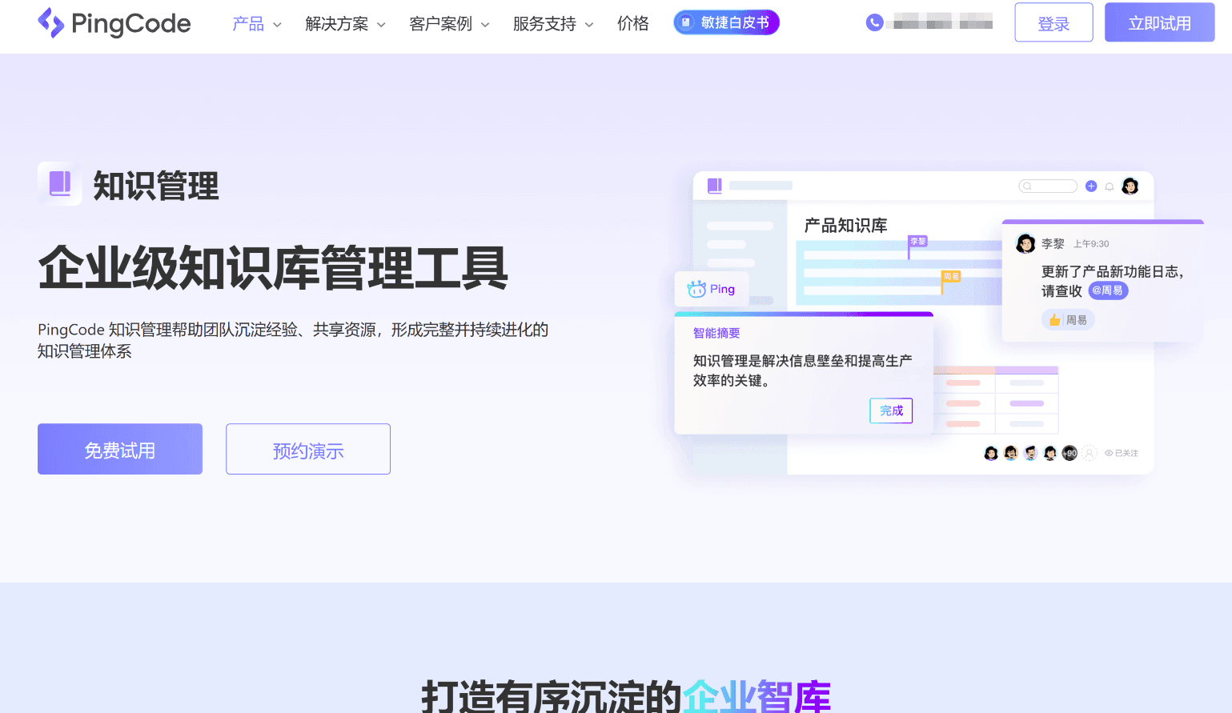Image resolution: width=1232 pixels, height=713 pixels.
Task: Expand the 服务支持 dropdown menu
Action: click(554, 24)
